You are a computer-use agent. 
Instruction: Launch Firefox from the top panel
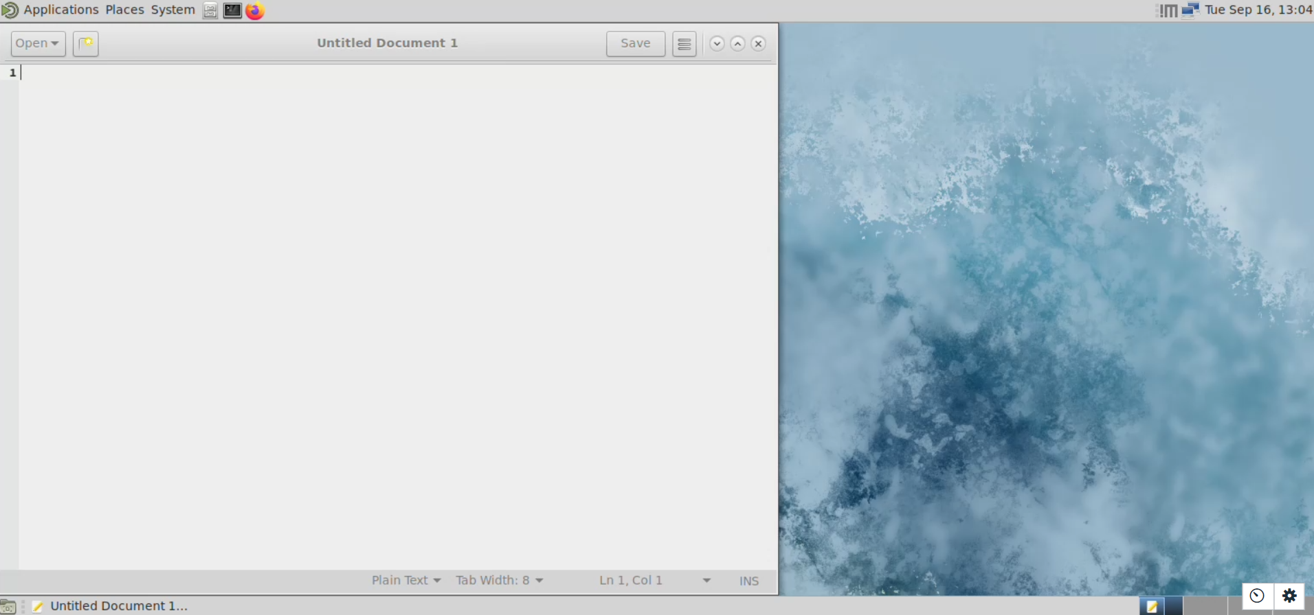(x=255, y=10)
